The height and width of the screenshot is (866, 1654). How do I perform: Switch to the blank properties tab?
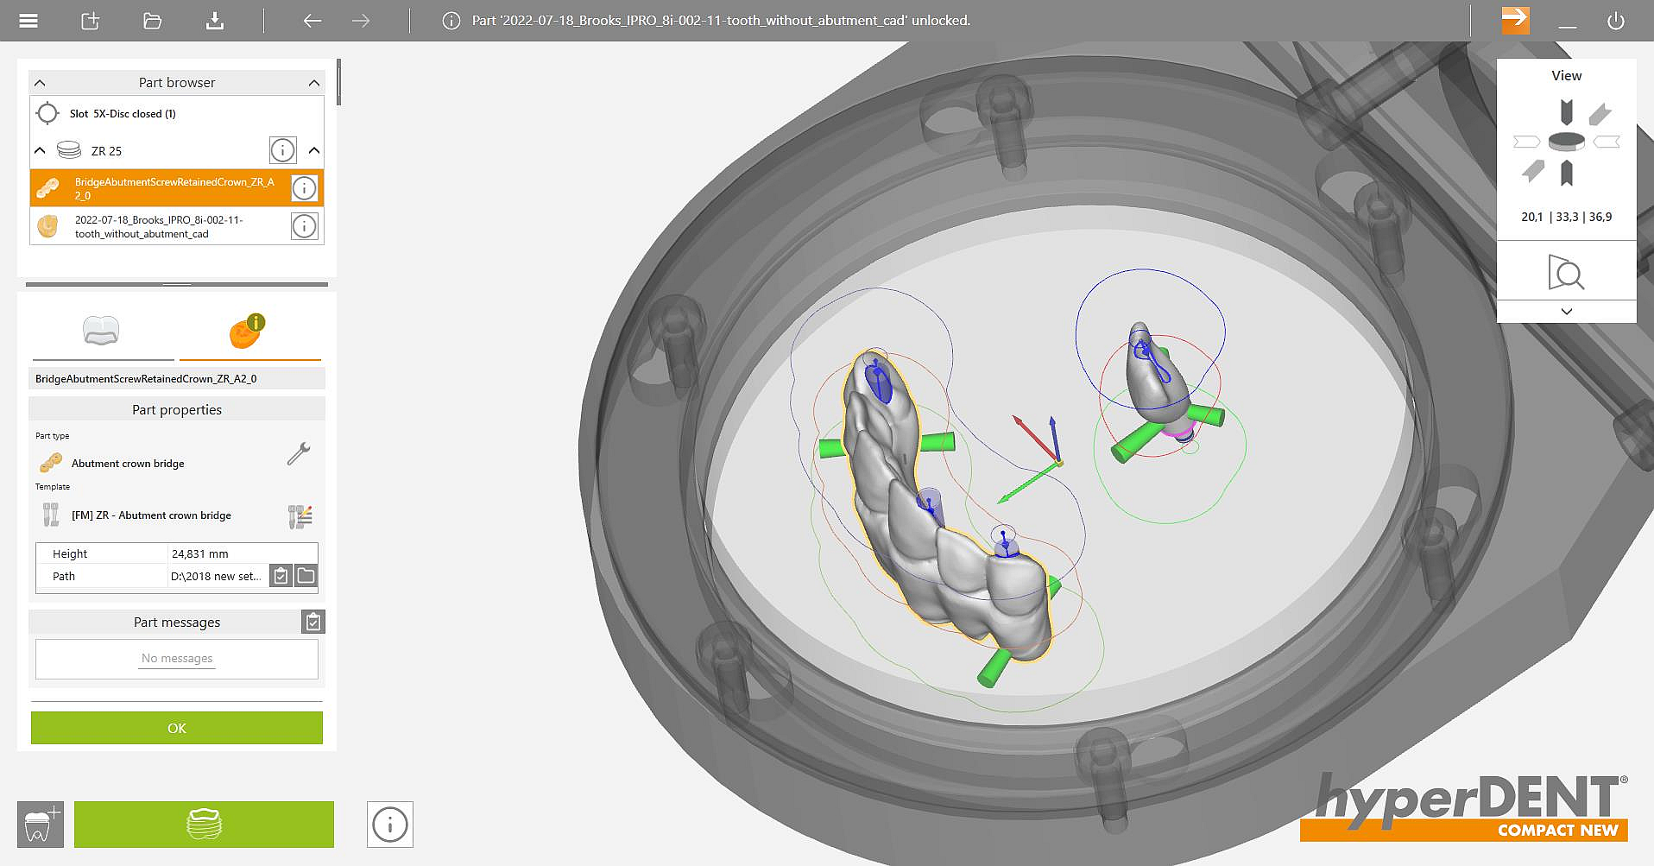click(x=102, y=332)
